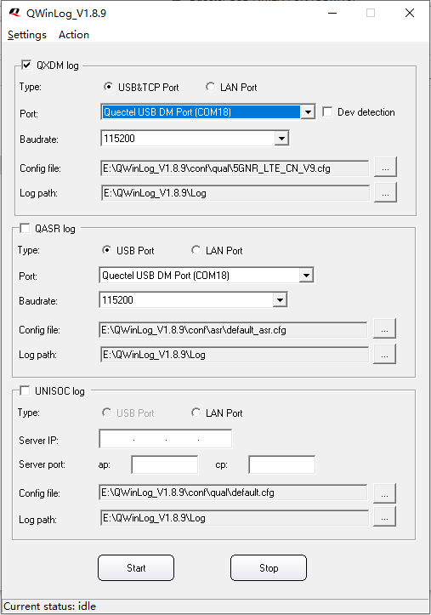Screen dimensions: 431x615
Task: Browse for QXDM log path folder
Action: pyautogui.click(x=385, y=192)
